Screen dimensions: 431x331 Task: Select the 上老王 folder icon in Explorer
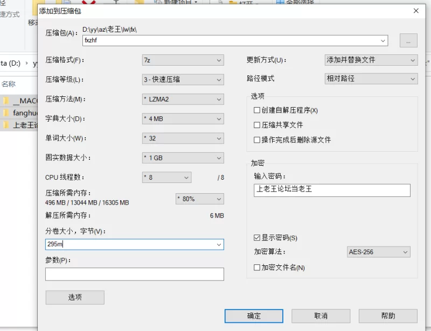tap(6, 125)
